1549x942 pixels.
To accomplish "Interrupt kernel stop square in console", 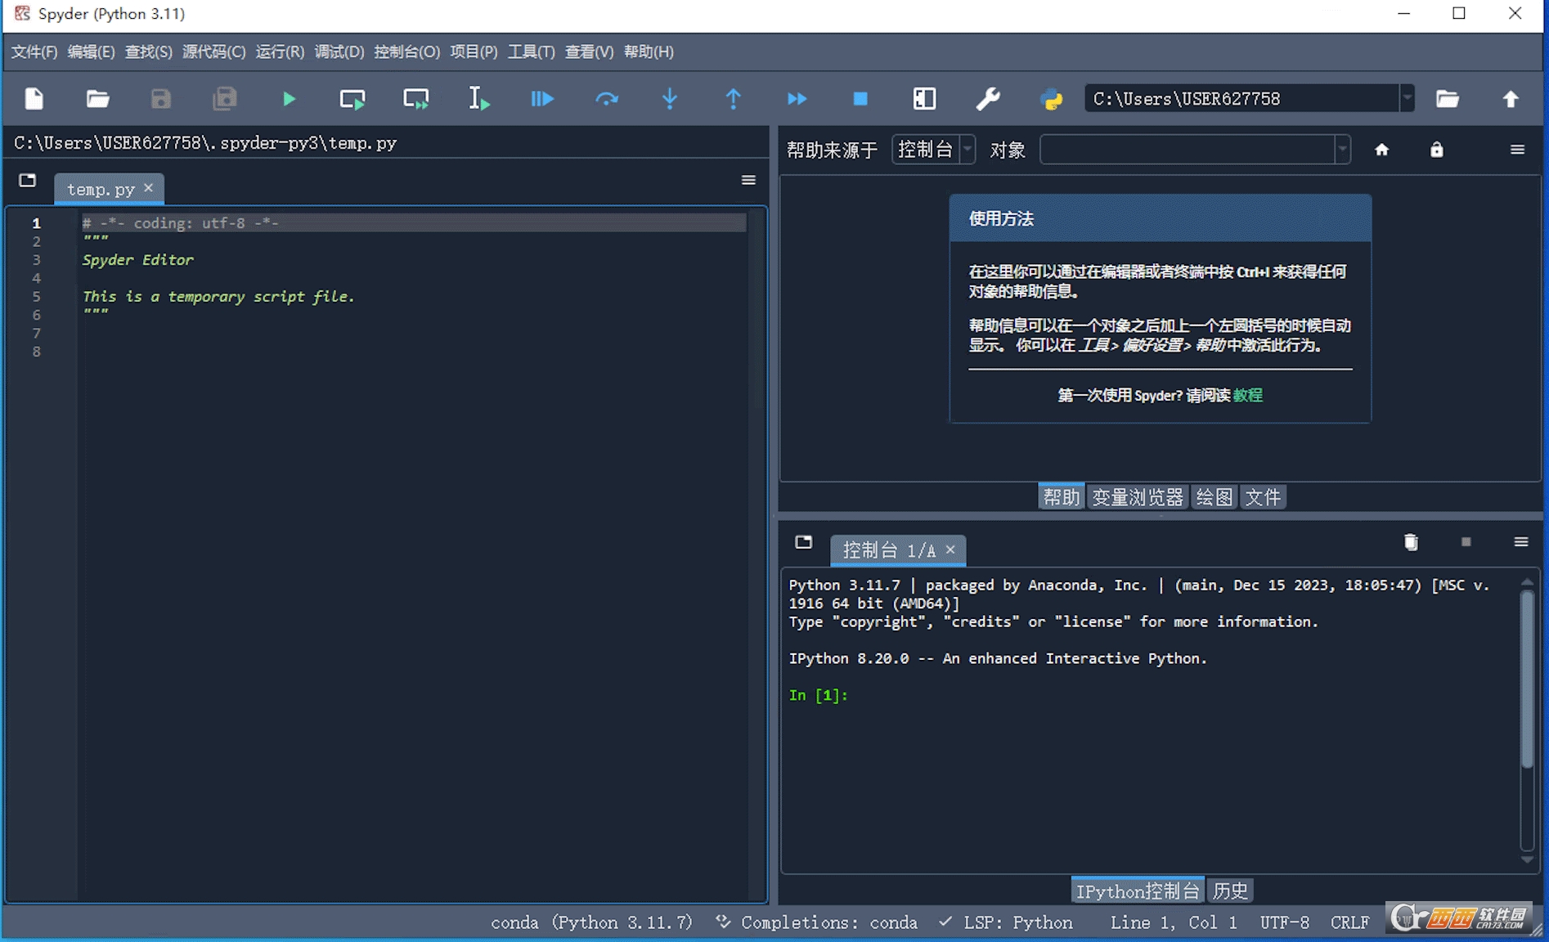I will pos(1466,542).
